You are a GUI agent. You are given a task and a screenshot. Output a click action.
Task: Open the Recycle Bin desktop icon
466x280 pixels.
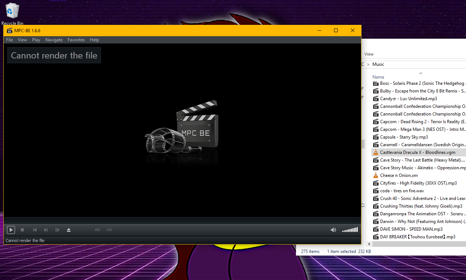coord(12,14)
